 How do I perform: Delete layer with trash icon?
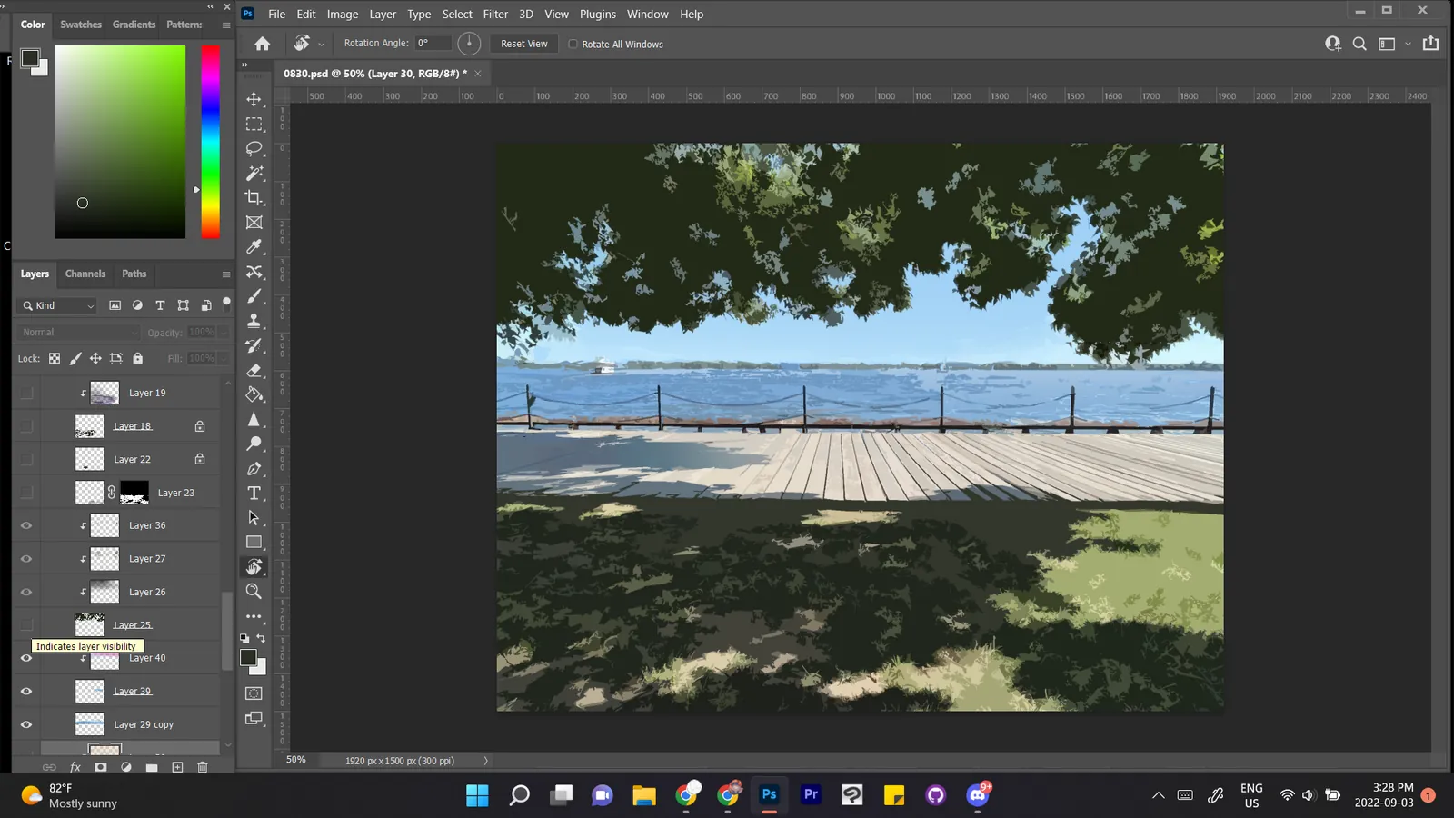[203, 767]
